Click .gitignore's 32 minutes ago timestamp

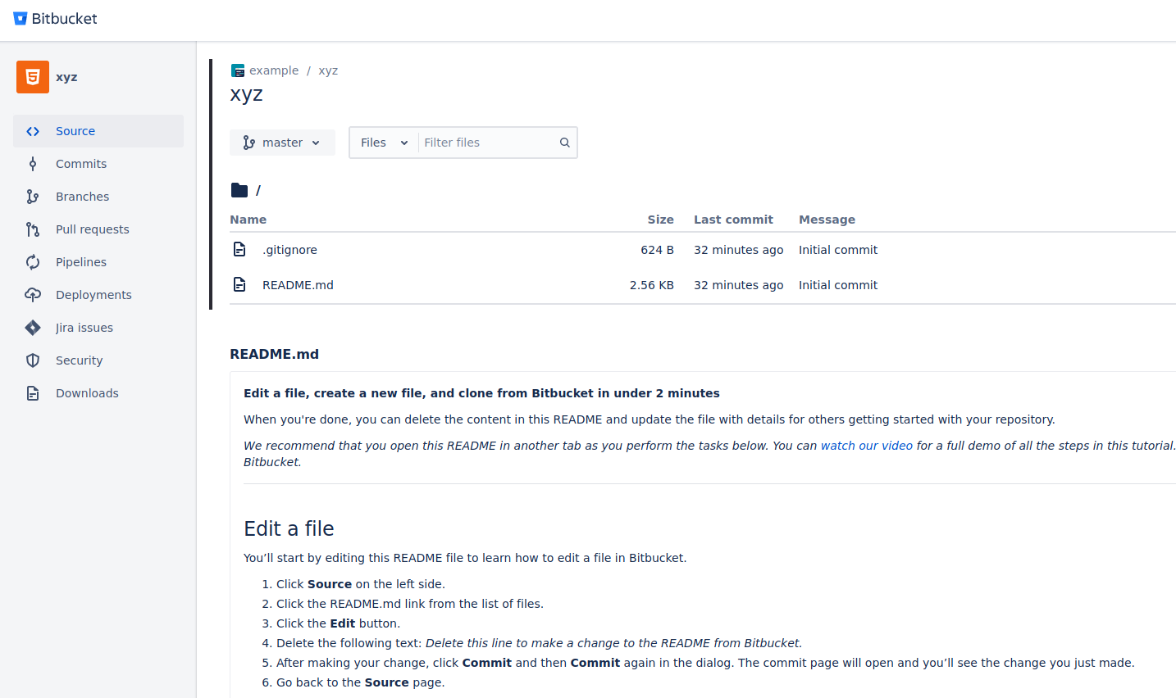coord(738,250)
